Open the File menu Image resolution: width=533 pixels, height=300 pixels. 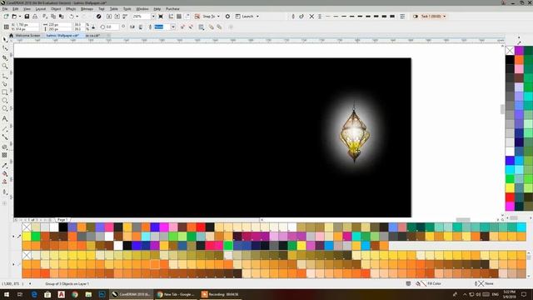(x=5, y=9)
